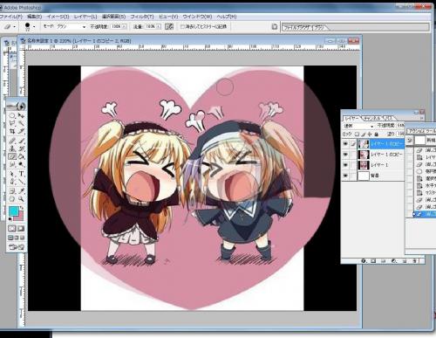Click Jump to ImageReady icon
Screen dimensions: 436x338
[17, 247]
